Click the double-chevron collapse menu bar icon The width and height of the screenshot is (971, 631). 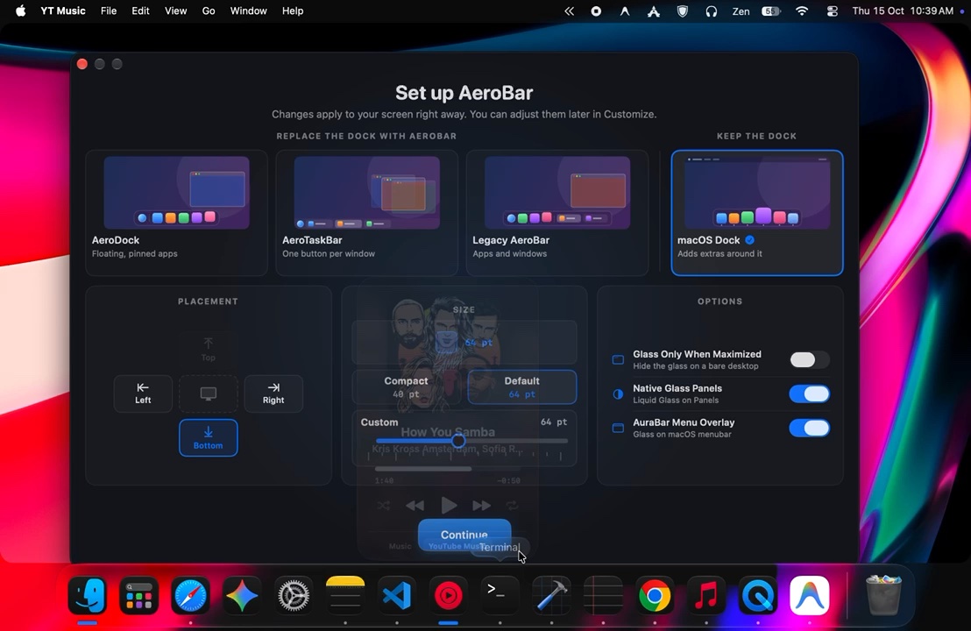569,11
